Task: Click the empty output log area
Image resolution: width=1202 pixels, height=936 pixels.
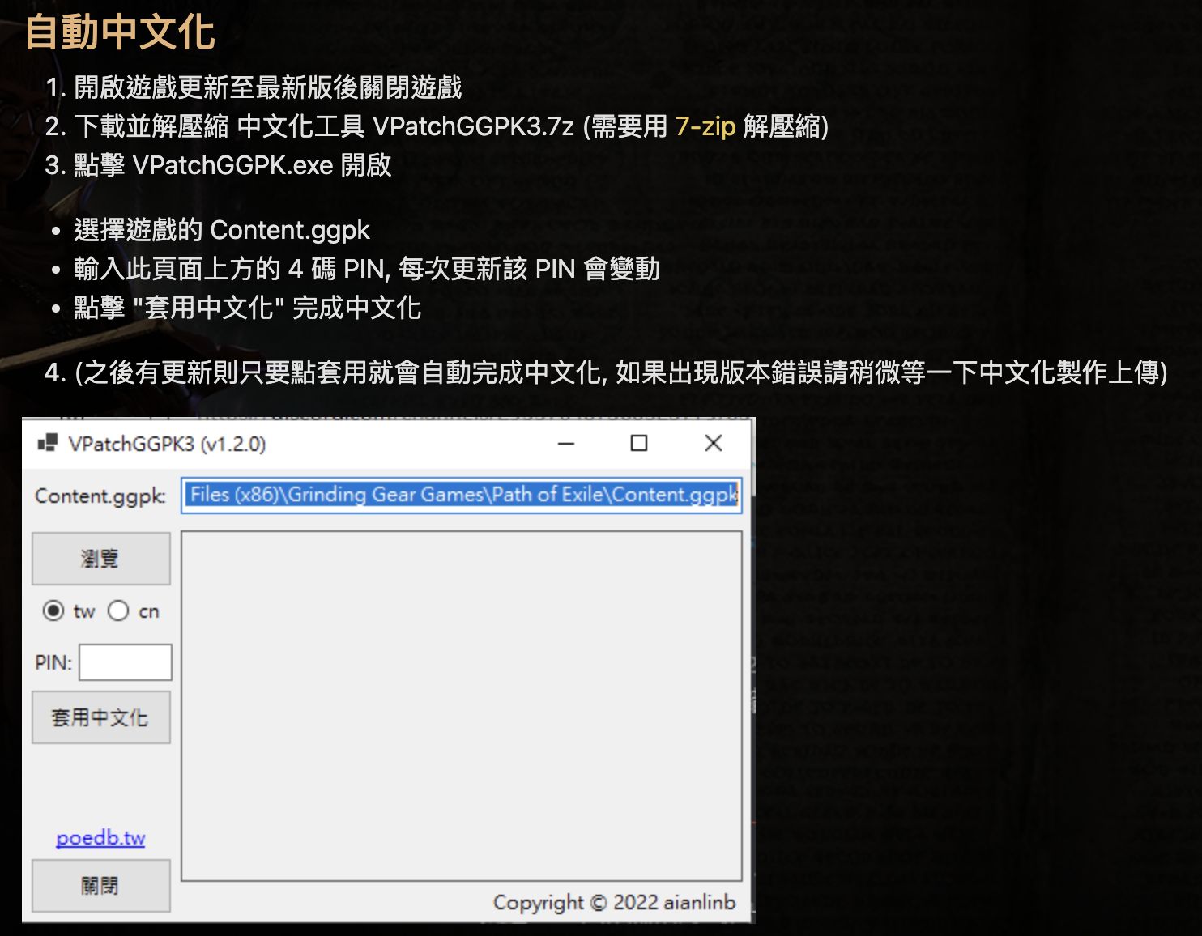Action: pyautogui.click(x=462, y=704)
